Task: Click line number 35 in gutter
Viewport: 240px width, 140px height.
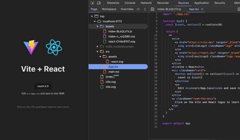Action: (155, 123)
